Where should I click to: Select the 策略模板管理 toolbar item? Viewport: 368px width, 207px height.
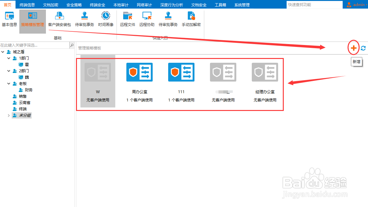[x=32, y=21]
